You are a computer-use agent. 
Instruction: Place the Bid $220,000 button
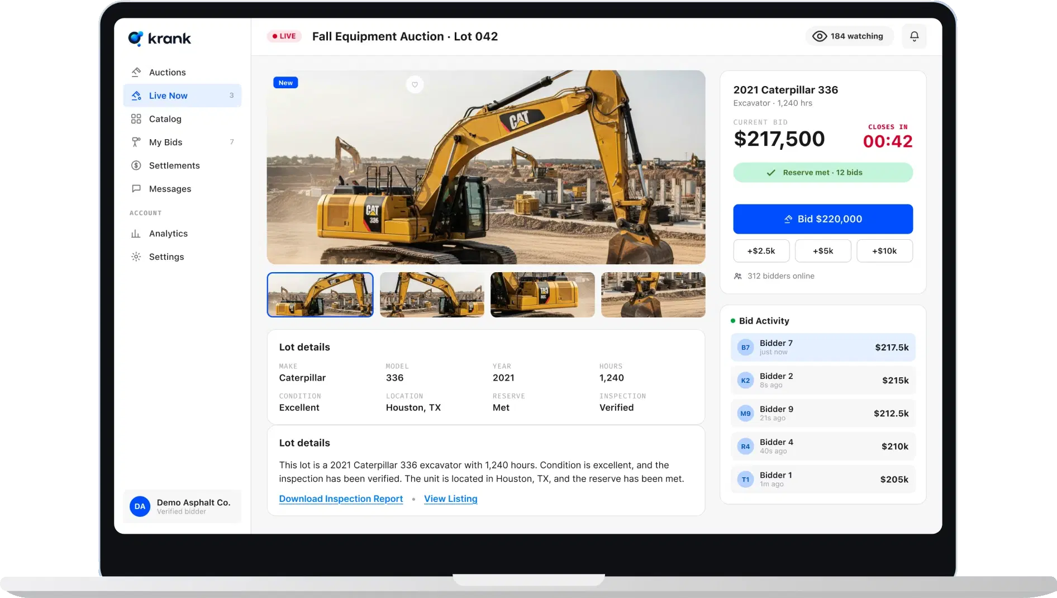pos(823,219)
